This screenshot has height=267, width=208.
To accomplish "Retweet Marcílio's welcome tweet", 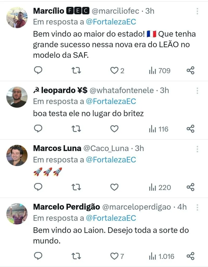I will click(x=76, y=70).
